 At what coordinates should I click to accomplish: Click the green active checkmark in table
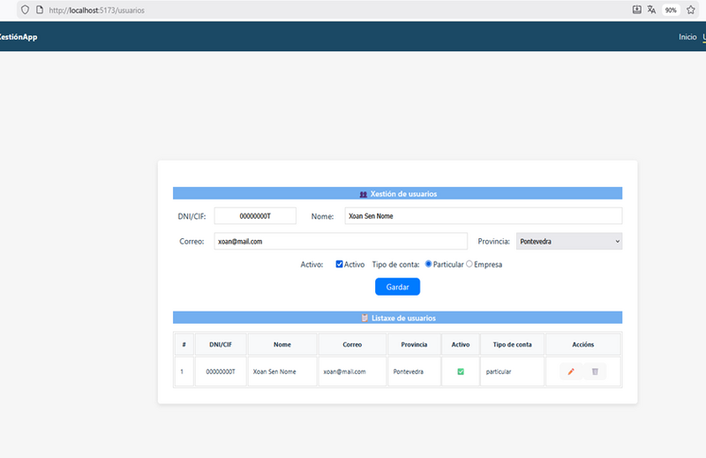click(x=461, y=372)
